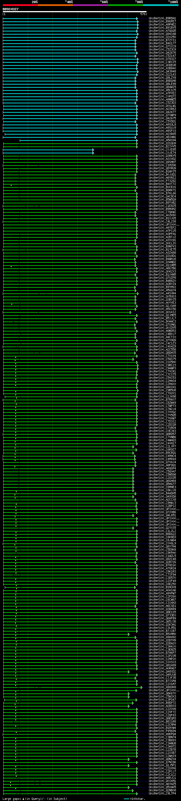Select the label UniRef100_O78327
Viewport: 181px width, 801px height.
(x=162, y=59)
